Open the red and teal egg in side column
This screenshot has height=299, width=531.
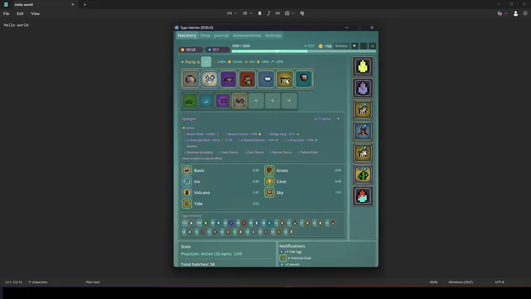click(362, 196)
